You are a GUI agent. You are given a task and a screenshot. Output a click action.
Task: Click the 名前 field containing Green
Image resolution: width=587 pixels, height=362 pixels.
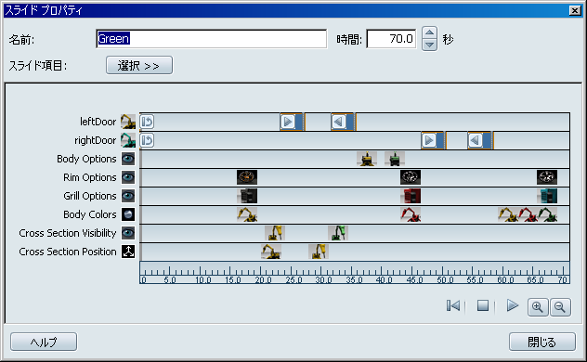(211, 38)
